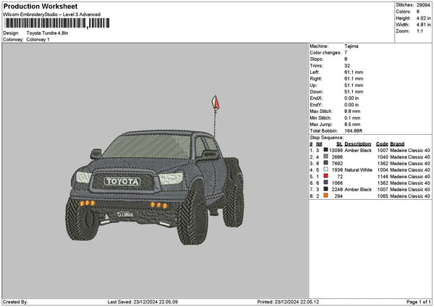Click the red swatch in stop sequence row 5
The image size is (434, 307).
coord(325,176)
